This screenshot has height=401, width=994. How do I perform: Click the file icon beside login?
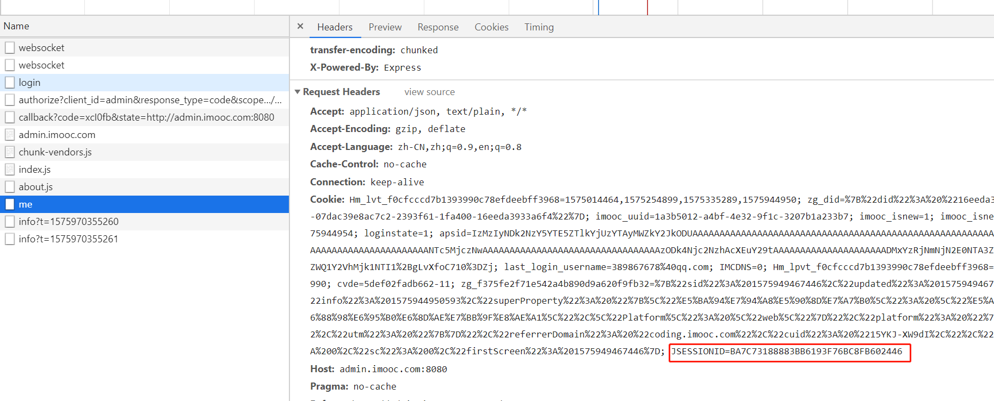pyautogui.click(x=10, y=83)
